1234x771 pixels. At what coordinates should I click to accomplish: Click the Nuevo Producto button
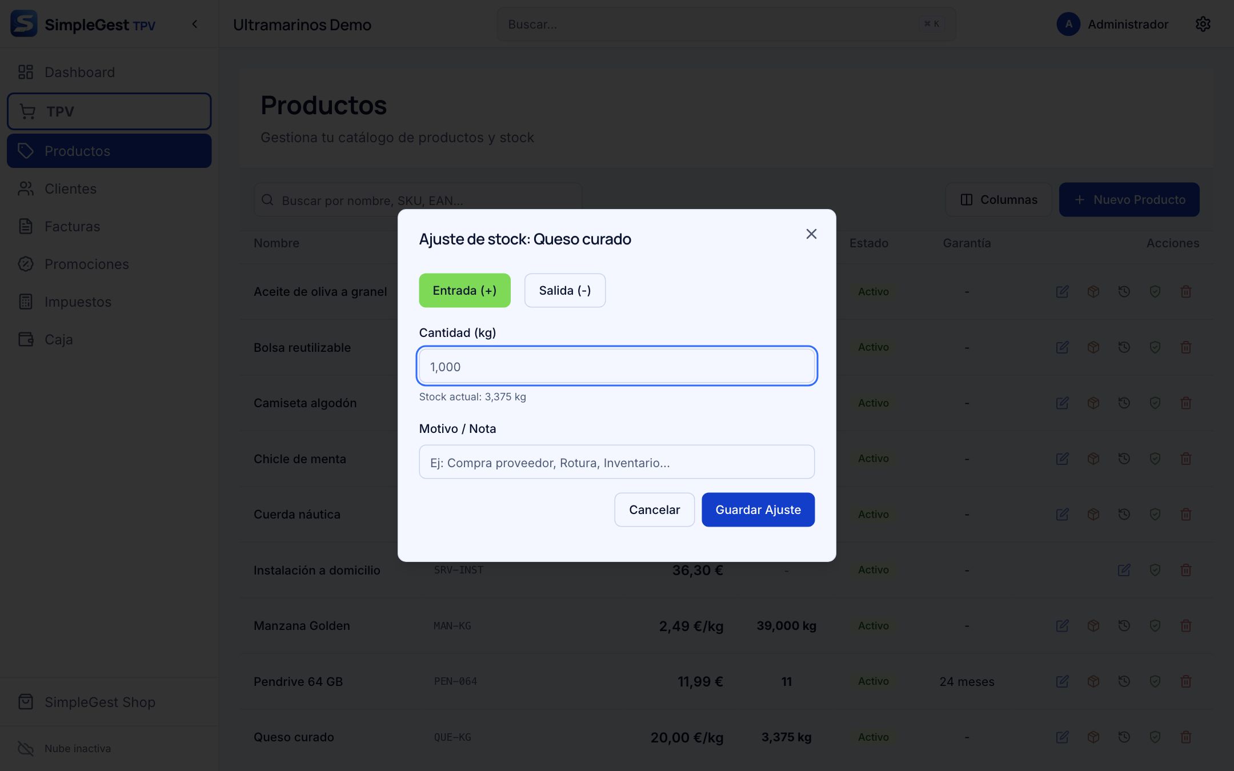pos(1129,199)
